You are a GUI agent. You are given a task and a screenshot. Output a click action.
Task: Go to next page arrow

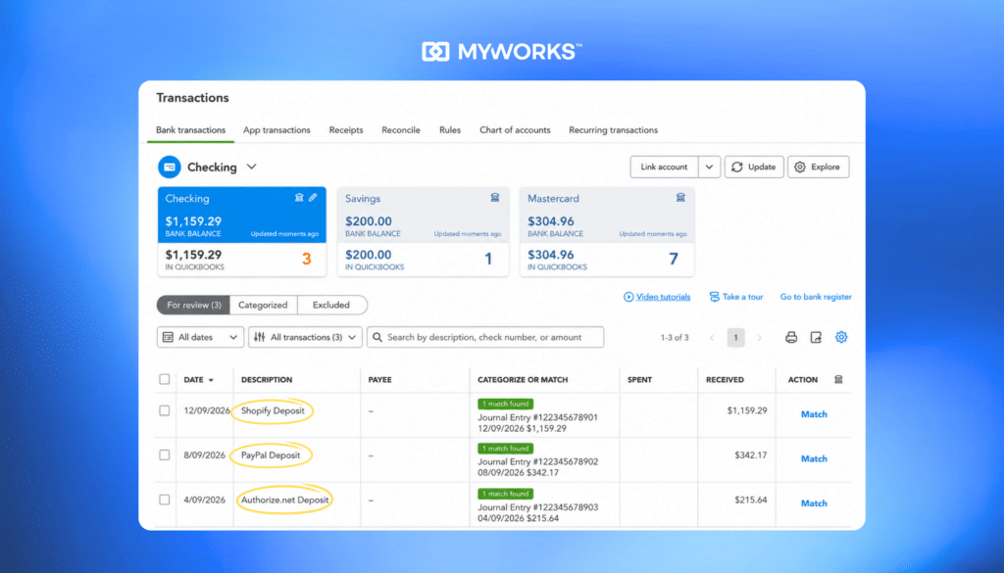(760, 338)
